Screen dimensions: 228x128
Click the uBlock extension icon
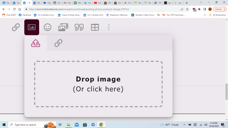coord(194,9)
